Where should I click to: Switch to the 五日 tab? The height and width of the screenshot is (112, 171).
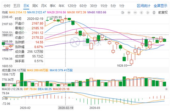[x=17, y=6]
